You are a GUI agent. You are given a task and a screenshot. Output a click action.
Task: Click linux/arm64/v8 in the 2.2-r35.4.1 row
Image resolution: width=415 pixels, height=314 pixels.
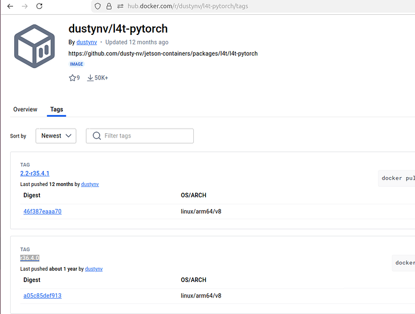pos(201,212)
